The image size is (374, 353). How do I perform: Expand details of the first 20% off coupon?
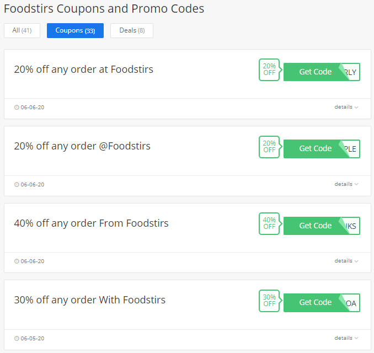pos(346,107)
